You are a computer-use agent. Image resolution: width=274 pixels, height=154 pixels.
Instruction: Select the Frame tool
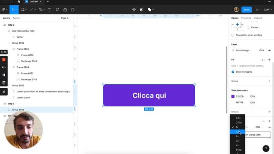pos(23,10)
